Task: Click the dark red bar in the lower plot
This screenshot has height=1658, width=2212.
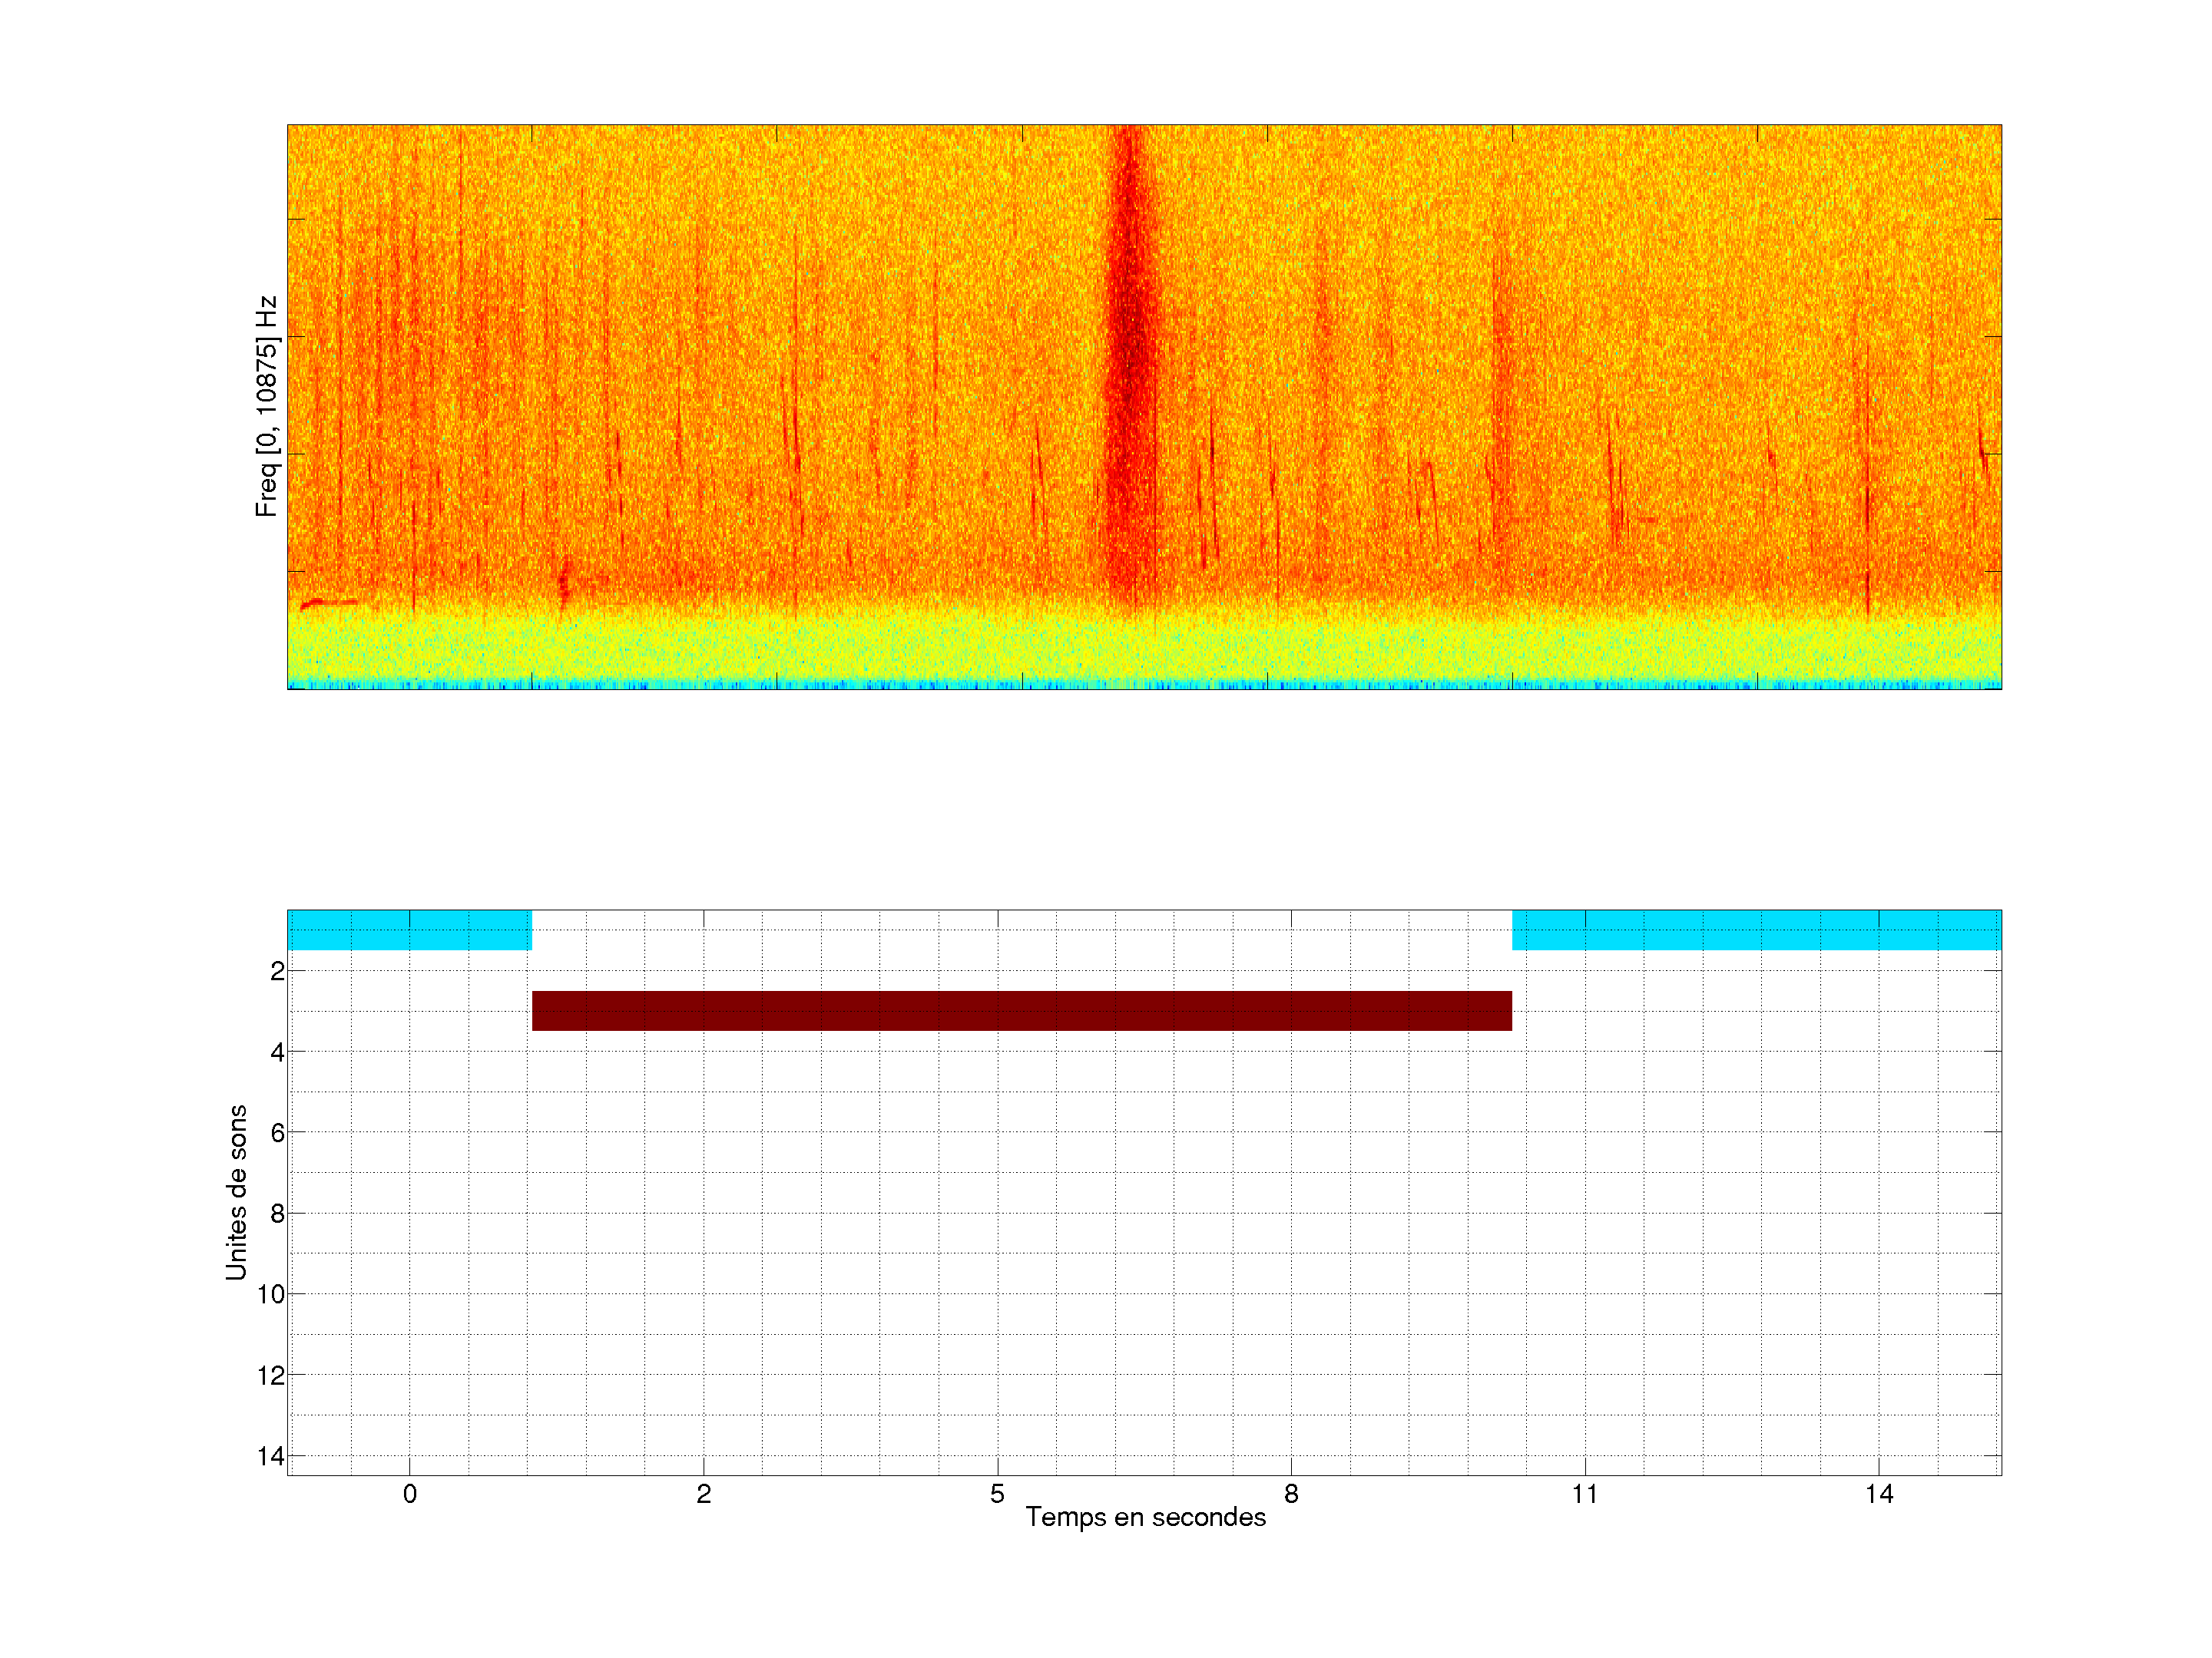Action: coord(1021,1010)
